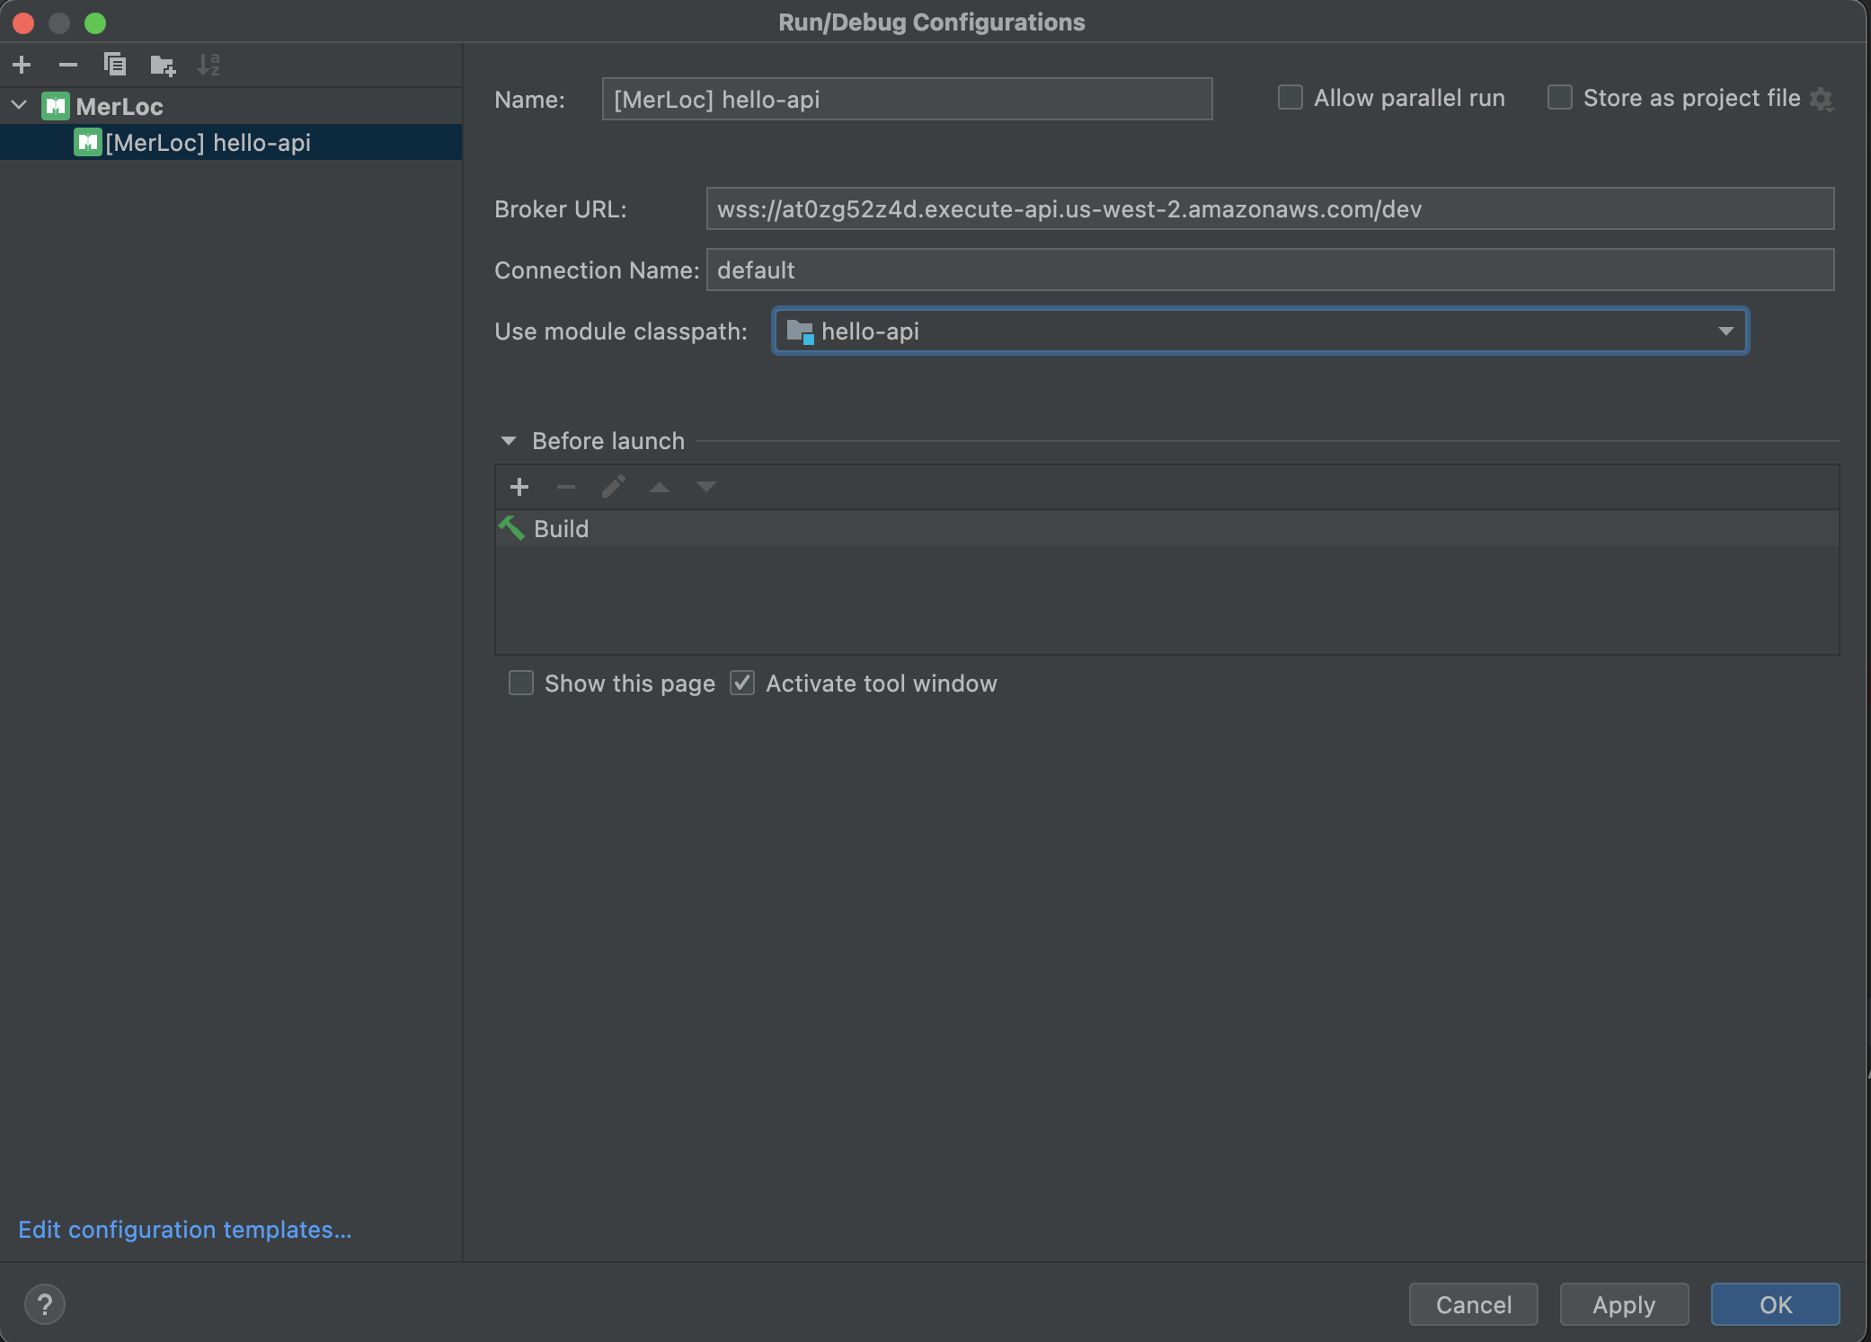Toggle Show this page checkbox
The image size is (1871, 1342).
tap(521, 684)
